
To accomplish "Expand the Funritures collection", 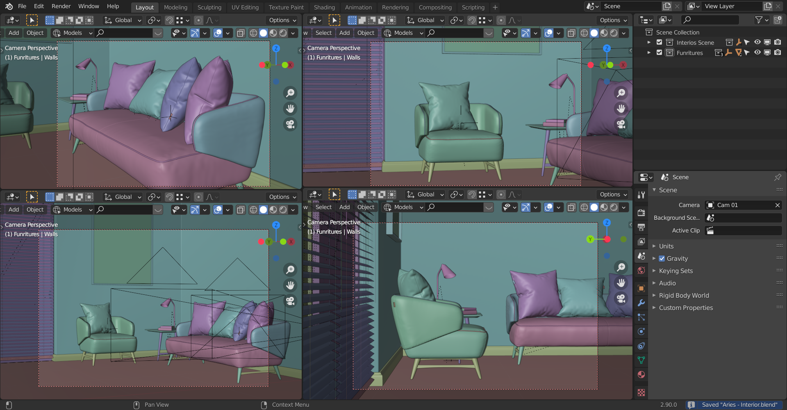I will click(x=649, y=52).
